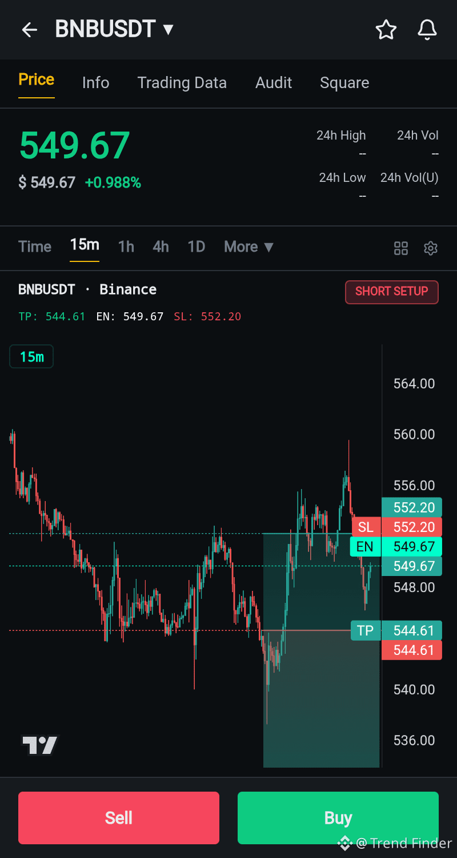Select the Time chart interval

(x=35, y=247)
